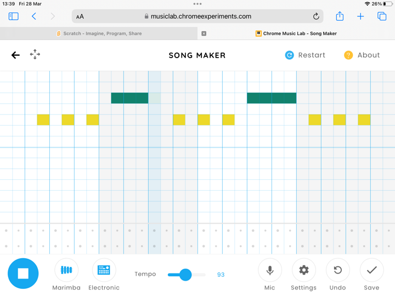Image resolution: width=395 pixels, height=296 pixels.
Task: Switch the Marimba instrument
Action: coord(66,270)
